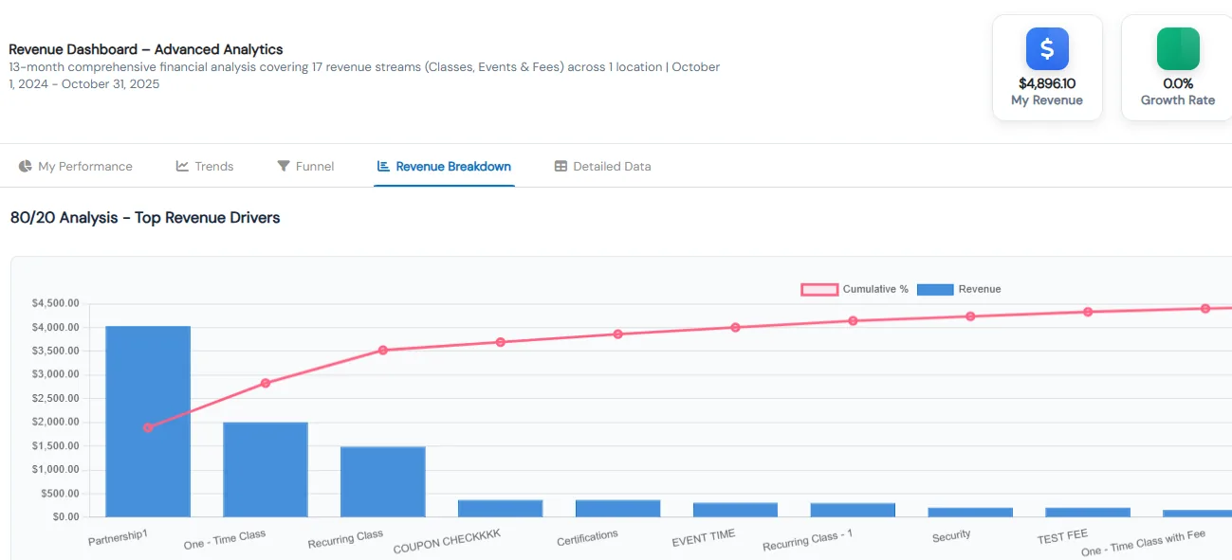Viewport: 1232px width, 560px height.
Task: Switch to the Trends tab
Action: [205, 166]
